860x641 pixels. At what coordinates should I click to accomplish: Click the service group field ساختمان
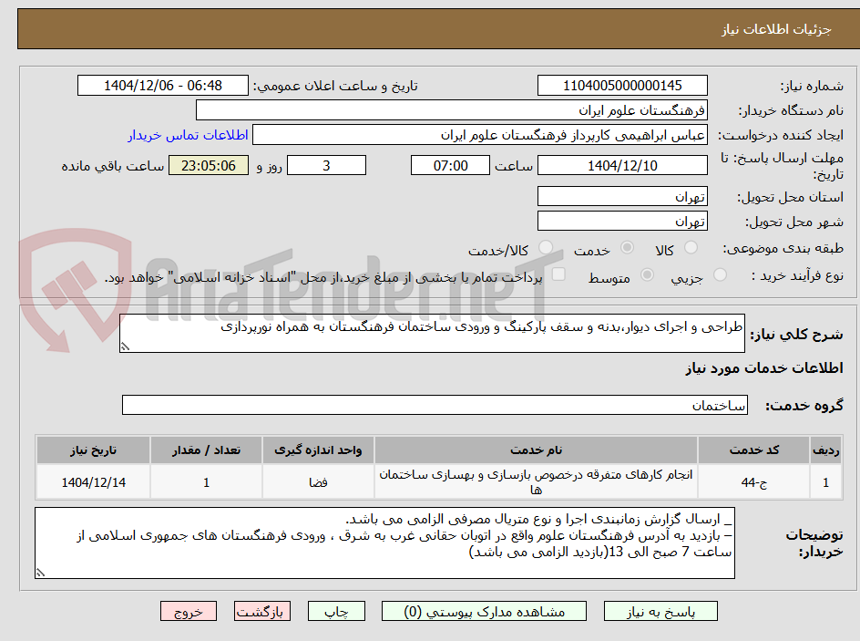(435, 405)
